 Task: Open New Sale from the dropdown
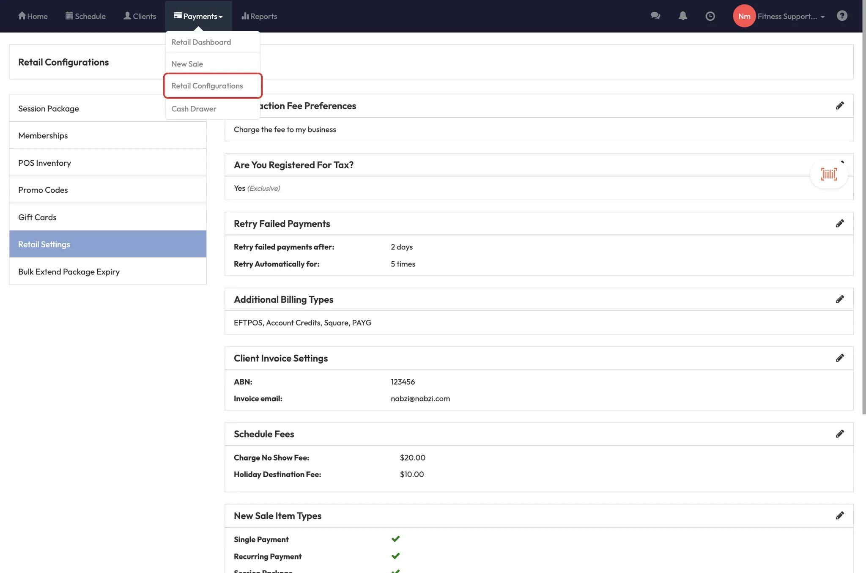[x=187, y=64]
